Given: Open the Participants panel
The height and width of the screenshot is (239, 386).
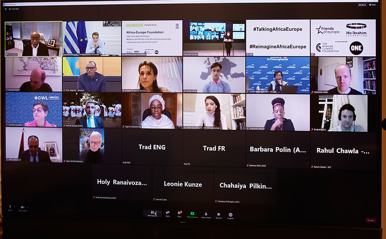Looking at the screenshot, I should click(153, 213).
